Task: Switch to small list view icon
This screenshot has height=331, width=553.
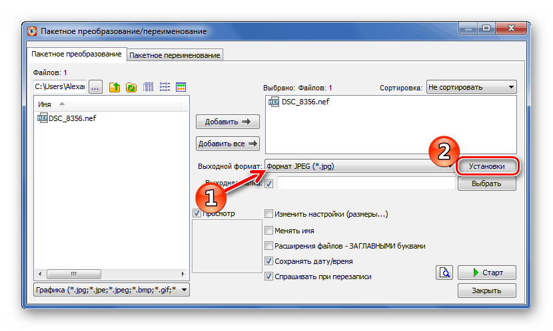Action: tap(165, 87)
